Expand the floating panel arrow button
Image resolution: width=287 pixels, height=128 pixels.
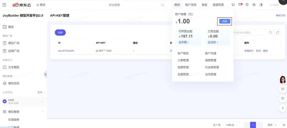[x=282, y=108]
